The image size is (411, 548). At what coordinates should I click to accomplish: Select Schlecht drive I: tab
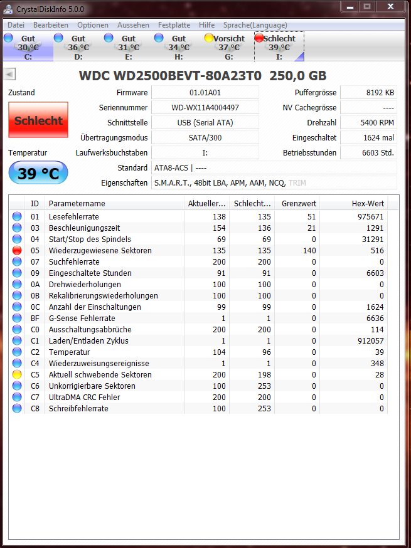pyautogui.click(x=279, y=47)
